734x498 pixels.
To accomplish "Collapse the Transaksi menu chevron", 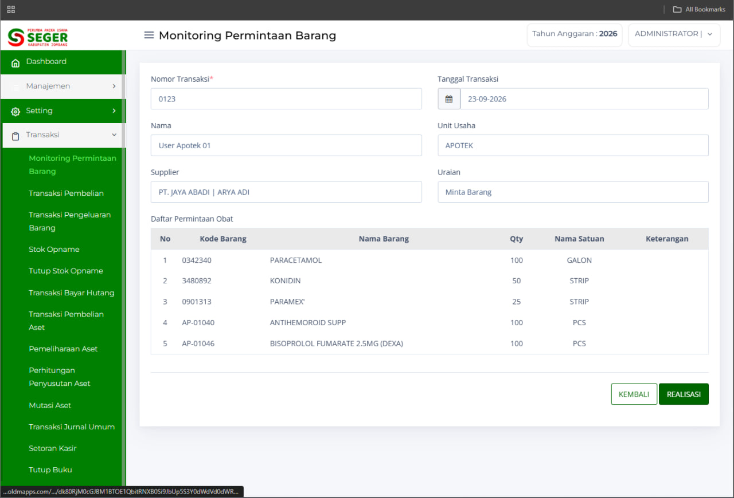I will pyautogui.click(x=114, y=135).
